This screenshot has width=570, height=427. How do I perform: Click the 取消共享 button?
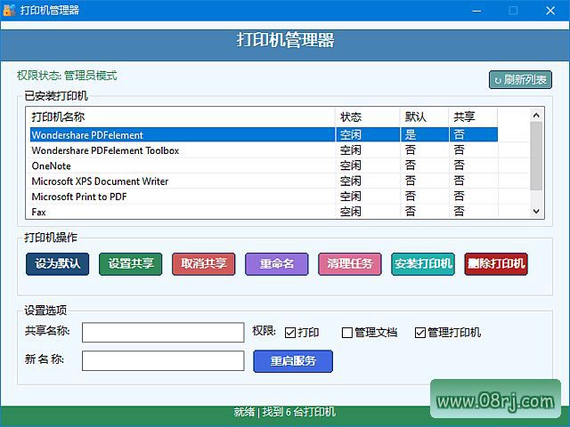coord(204,263)
